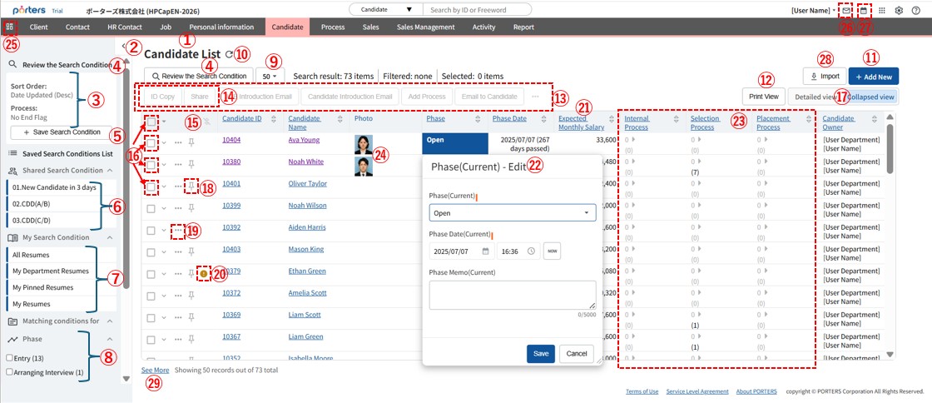This screenshot has height=403, width=932.
Task: Open the mail icon in top header
Action: (846, 10)
